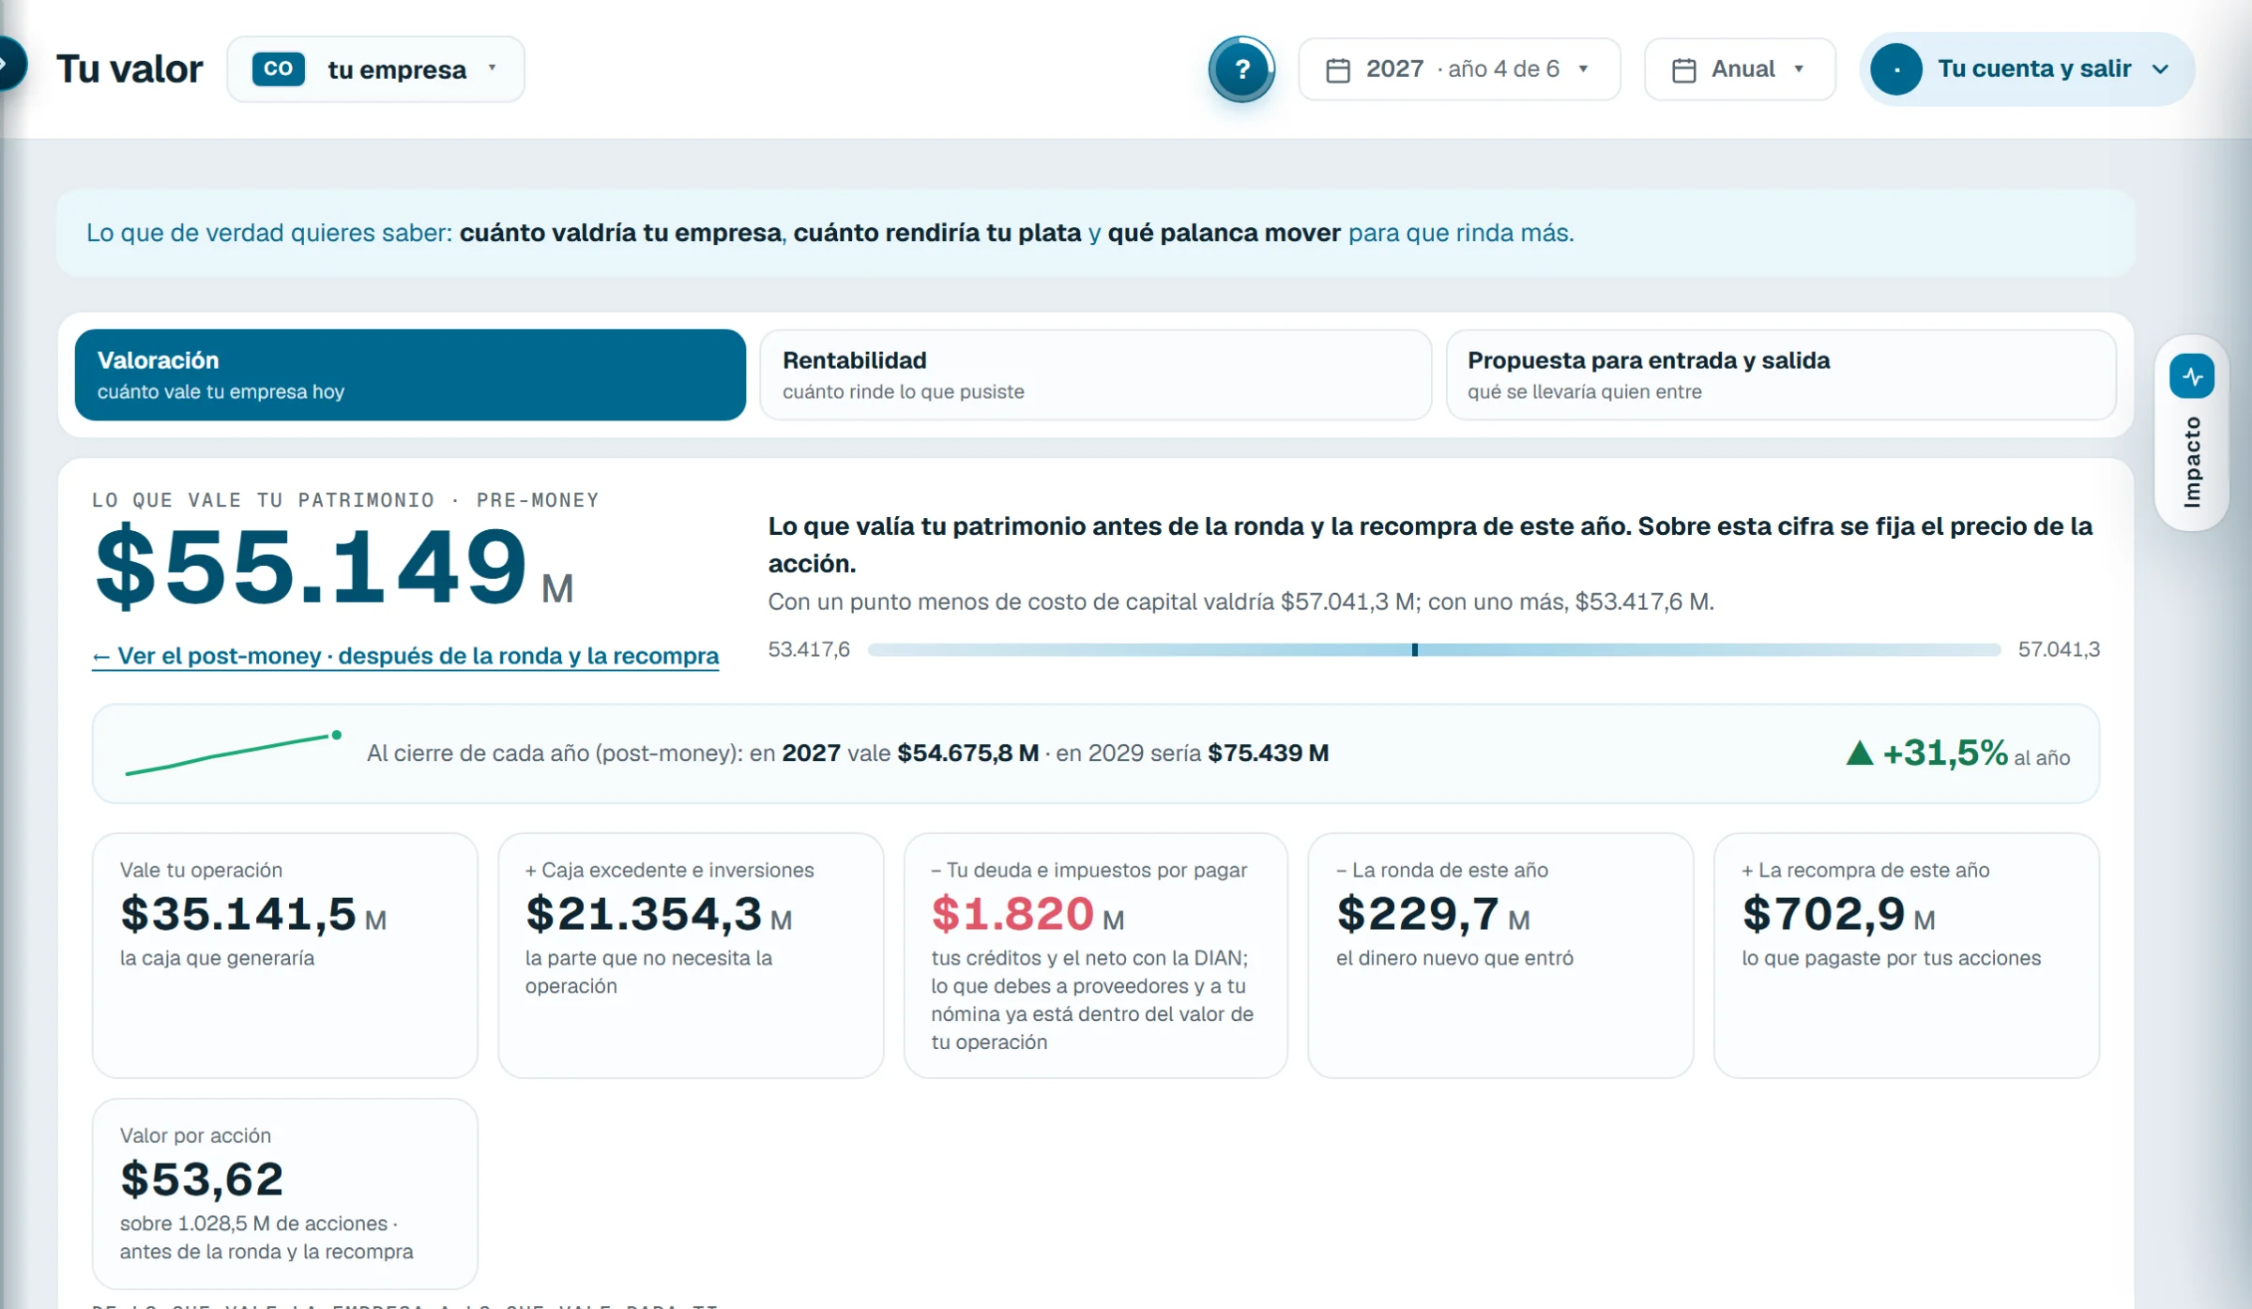Click the arrow next to Anual

[x=1799, y=69]
